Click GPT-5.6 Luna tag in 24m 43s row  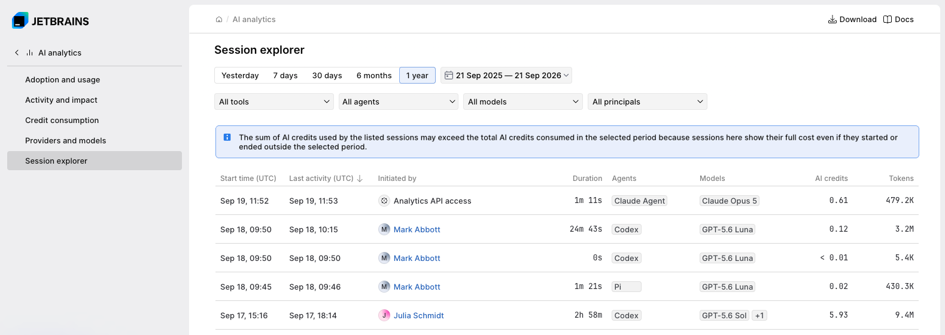tap(727, 229)
